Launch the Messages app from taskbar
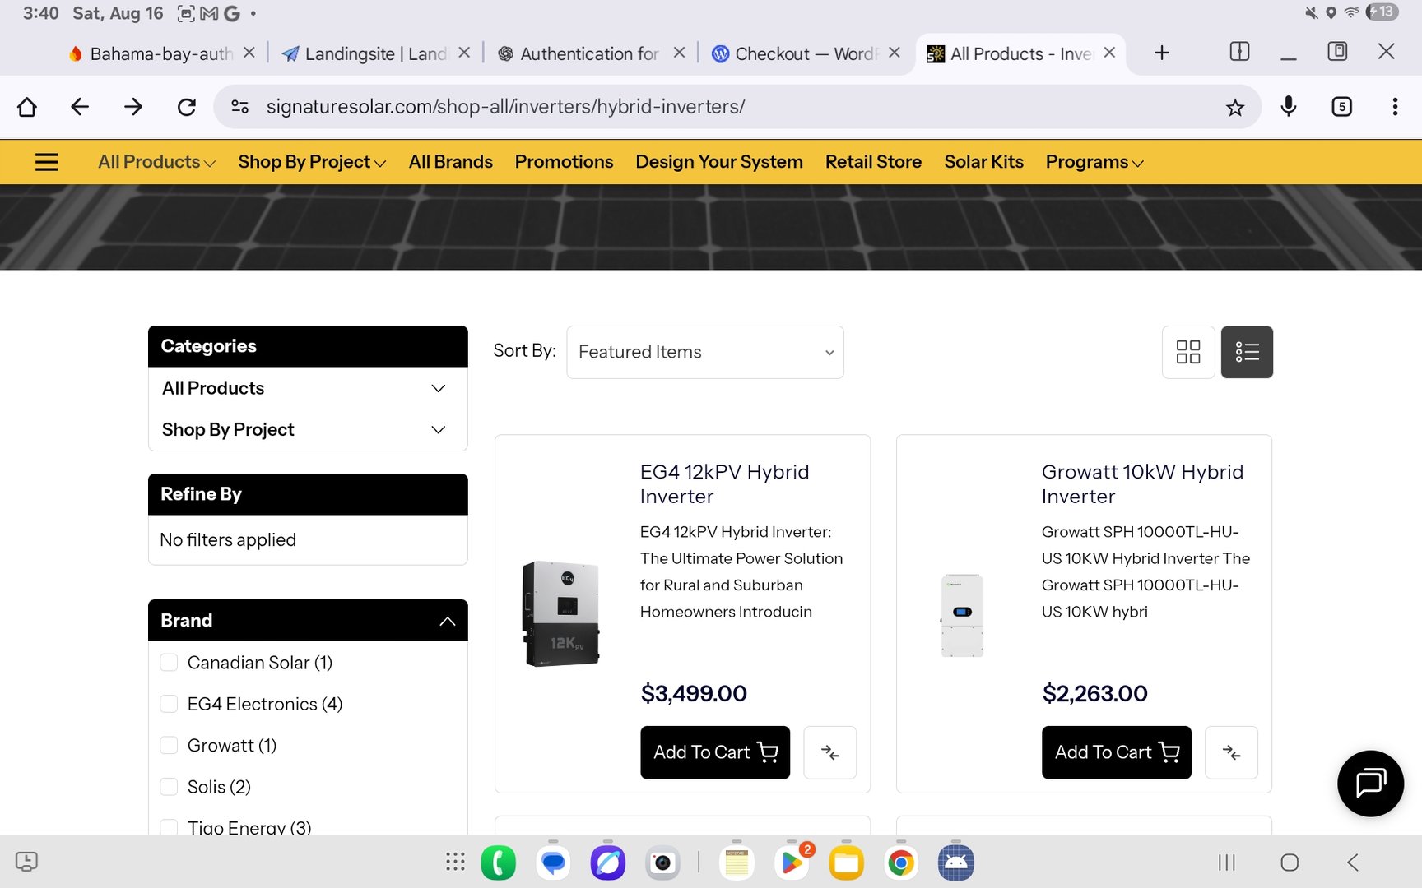The width and height of the screenshot is (1422, 888). (x=553, y=863)
